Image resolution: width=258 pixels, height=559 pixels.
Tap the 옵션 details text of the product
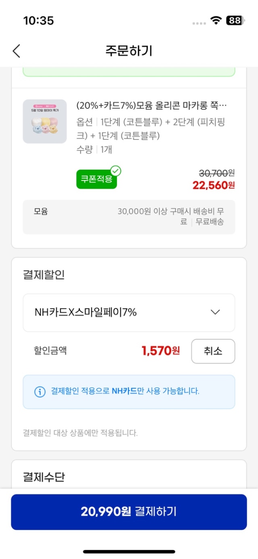click(151, 129)
